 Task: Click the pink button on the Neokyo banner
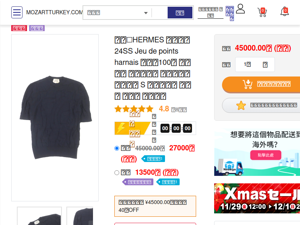(x=265, y=155)
